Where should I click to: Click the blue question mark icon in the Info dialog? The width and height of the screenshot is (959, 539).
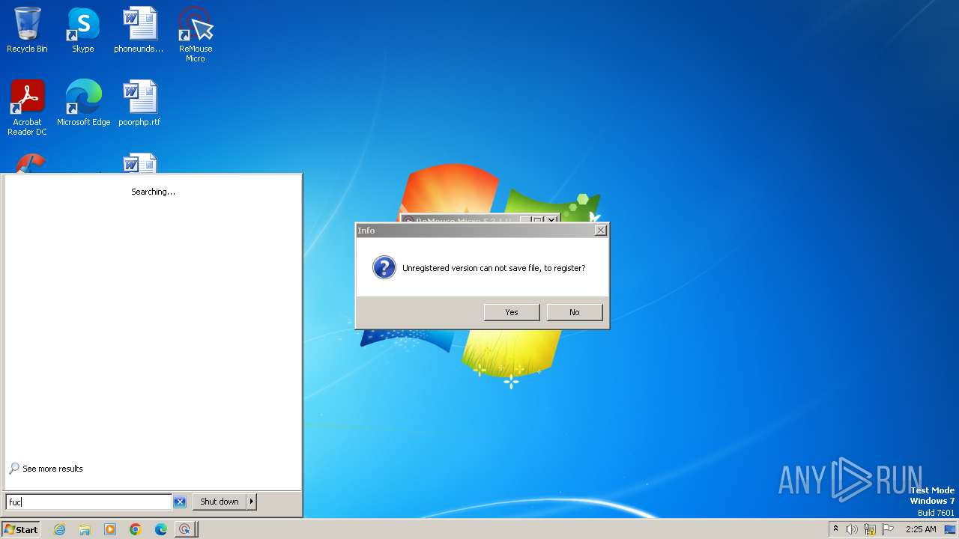[384, 268]
